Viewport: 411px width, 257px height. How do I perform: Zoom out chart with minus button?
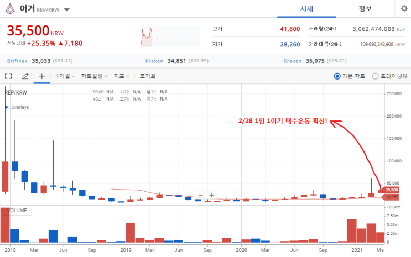(x=200, y=195)
